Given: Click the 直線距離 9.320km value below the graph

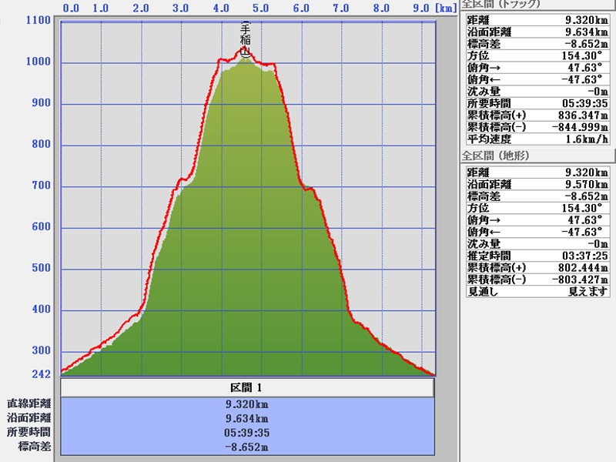Looking at the screenshot, I should [248, 403].
